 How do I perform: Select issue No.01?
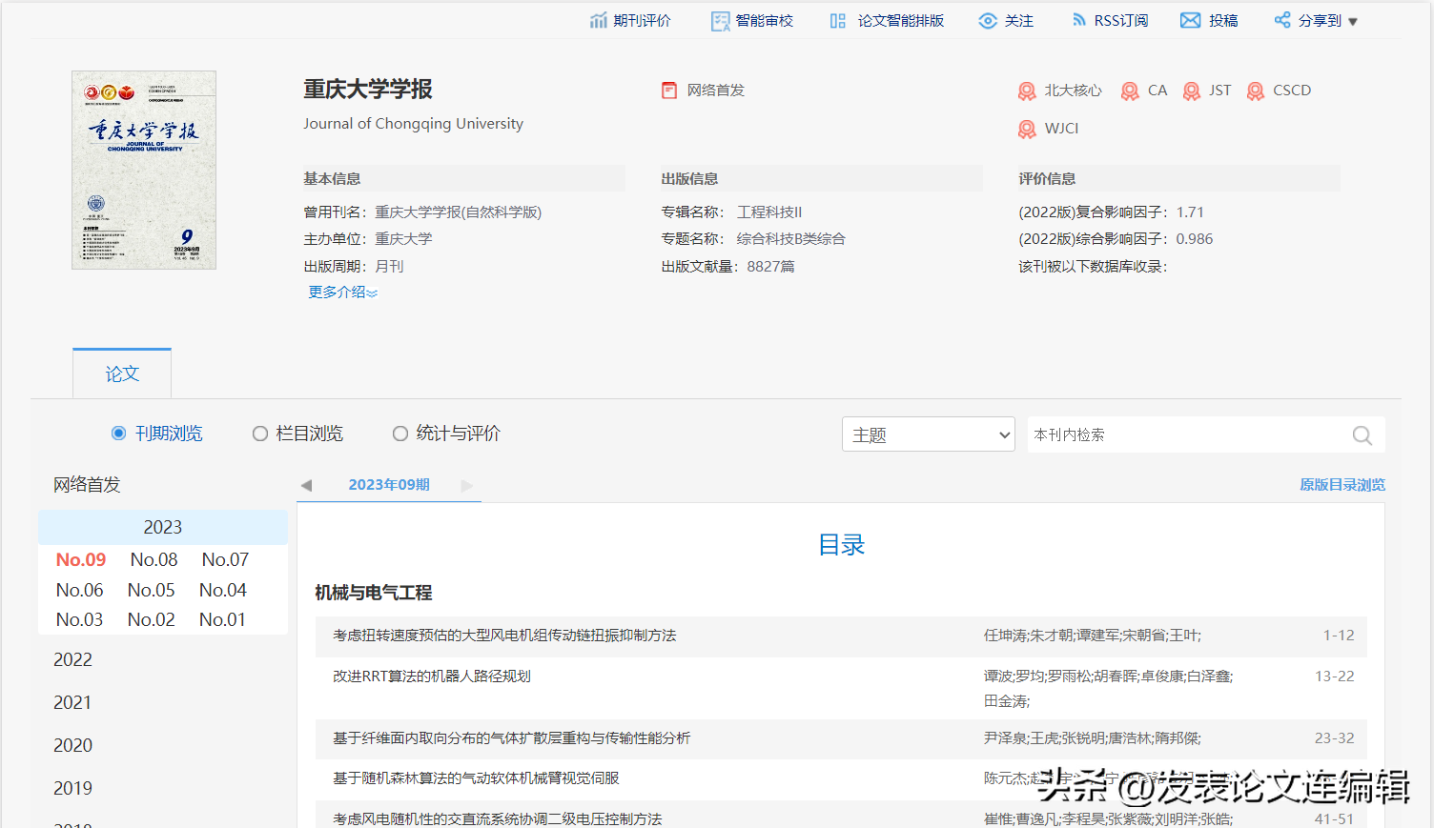point(222,619)
